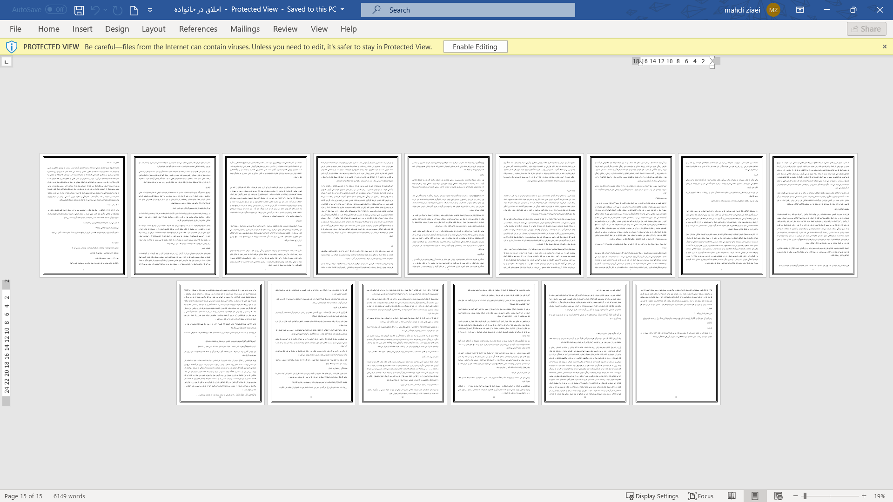Click the Search box
This screenshot has height=502, width=893.
point(468,10)
